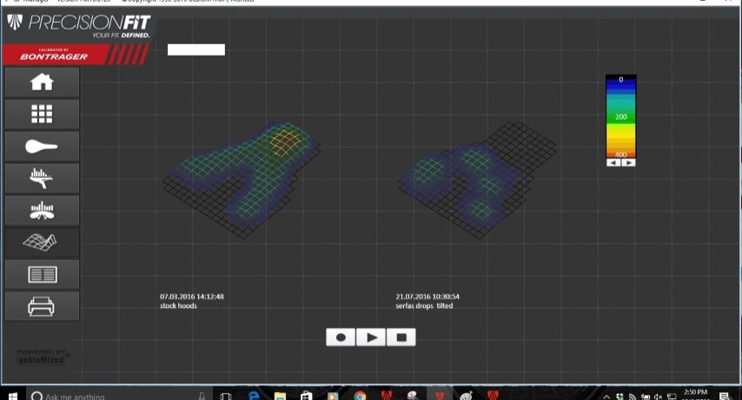The width and height of the screenshot is (742, 400).
Task: Open the report pages icon
Action: pyautogui.click(x=42, y=274)
